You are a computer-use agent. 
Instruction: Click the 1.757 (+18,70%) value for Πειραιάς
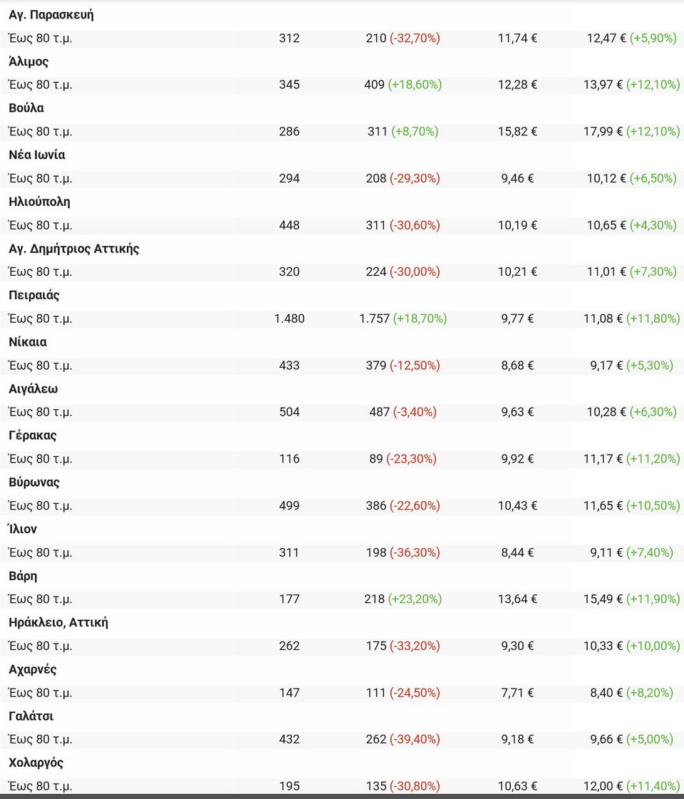coord(403,319)
